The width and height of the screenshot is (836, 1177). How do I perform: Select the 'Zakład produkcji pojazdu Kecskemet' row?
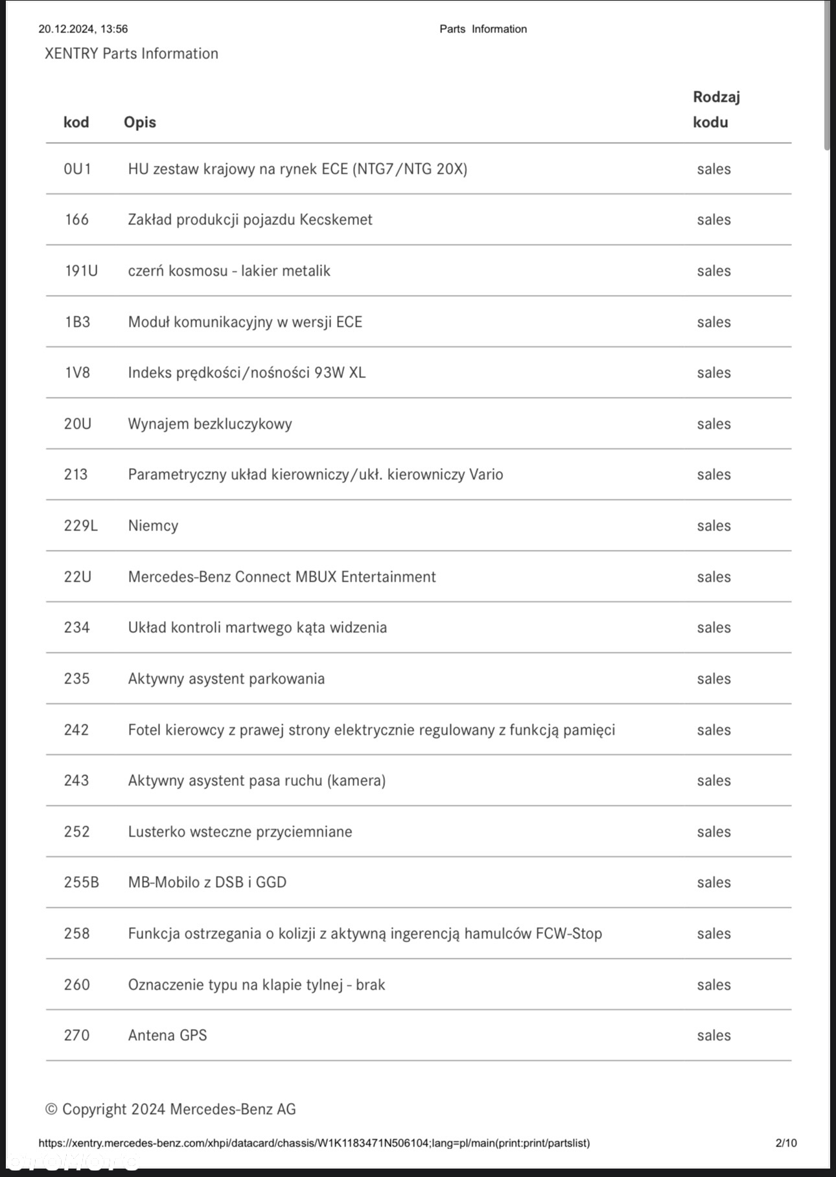[250, 219]
